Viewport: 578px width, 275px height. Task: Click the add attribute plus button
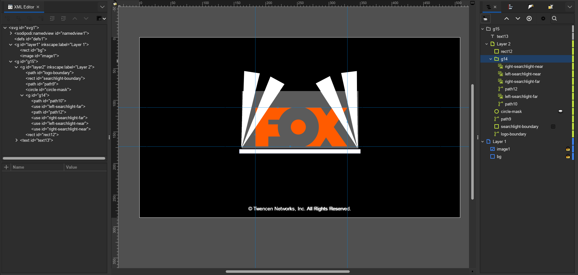tap(6, 167)
